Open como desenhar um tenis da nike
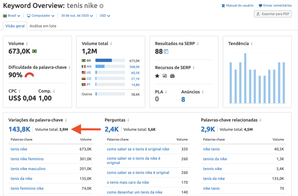The height and width of the screenshot is (196, 298). 134,193
